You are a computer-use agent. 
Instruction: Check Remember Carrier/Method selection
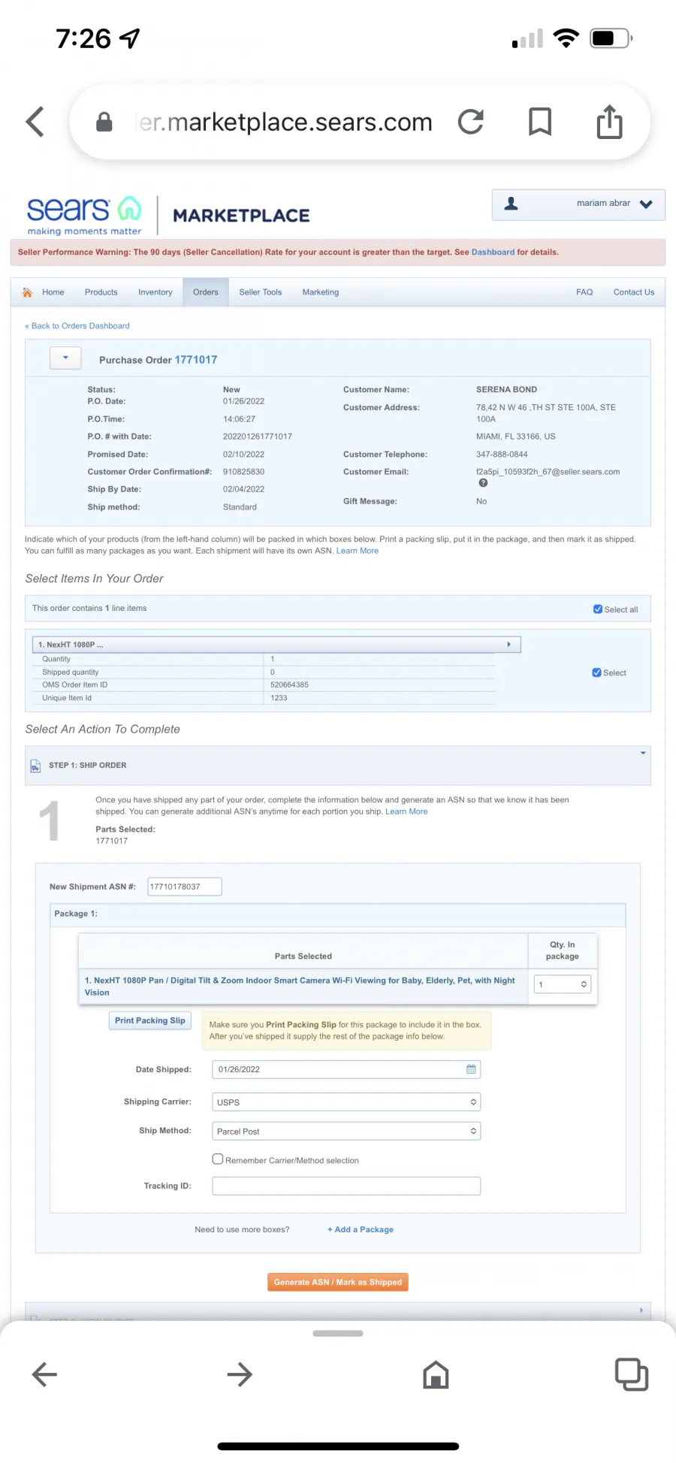218,1159
